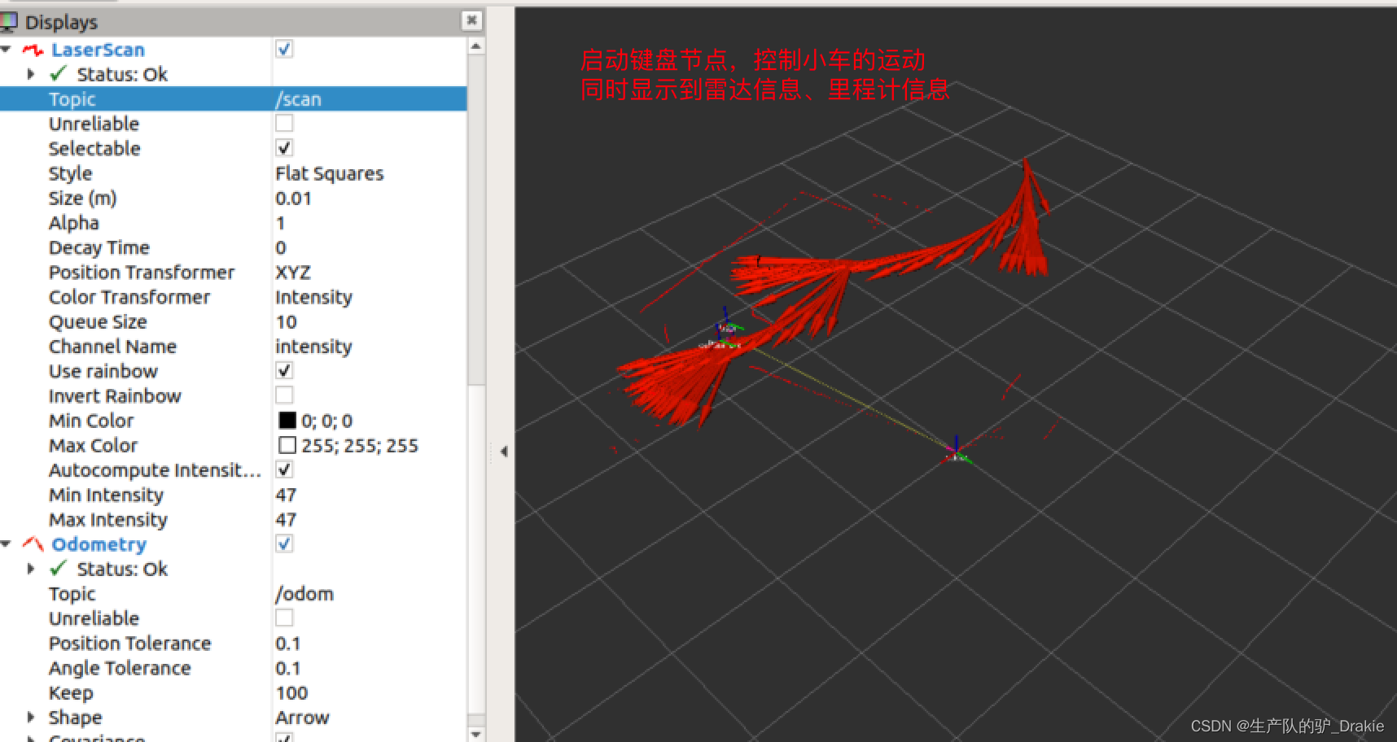Enable the Odometry Unreliable checkbox

tap(284, 618)
